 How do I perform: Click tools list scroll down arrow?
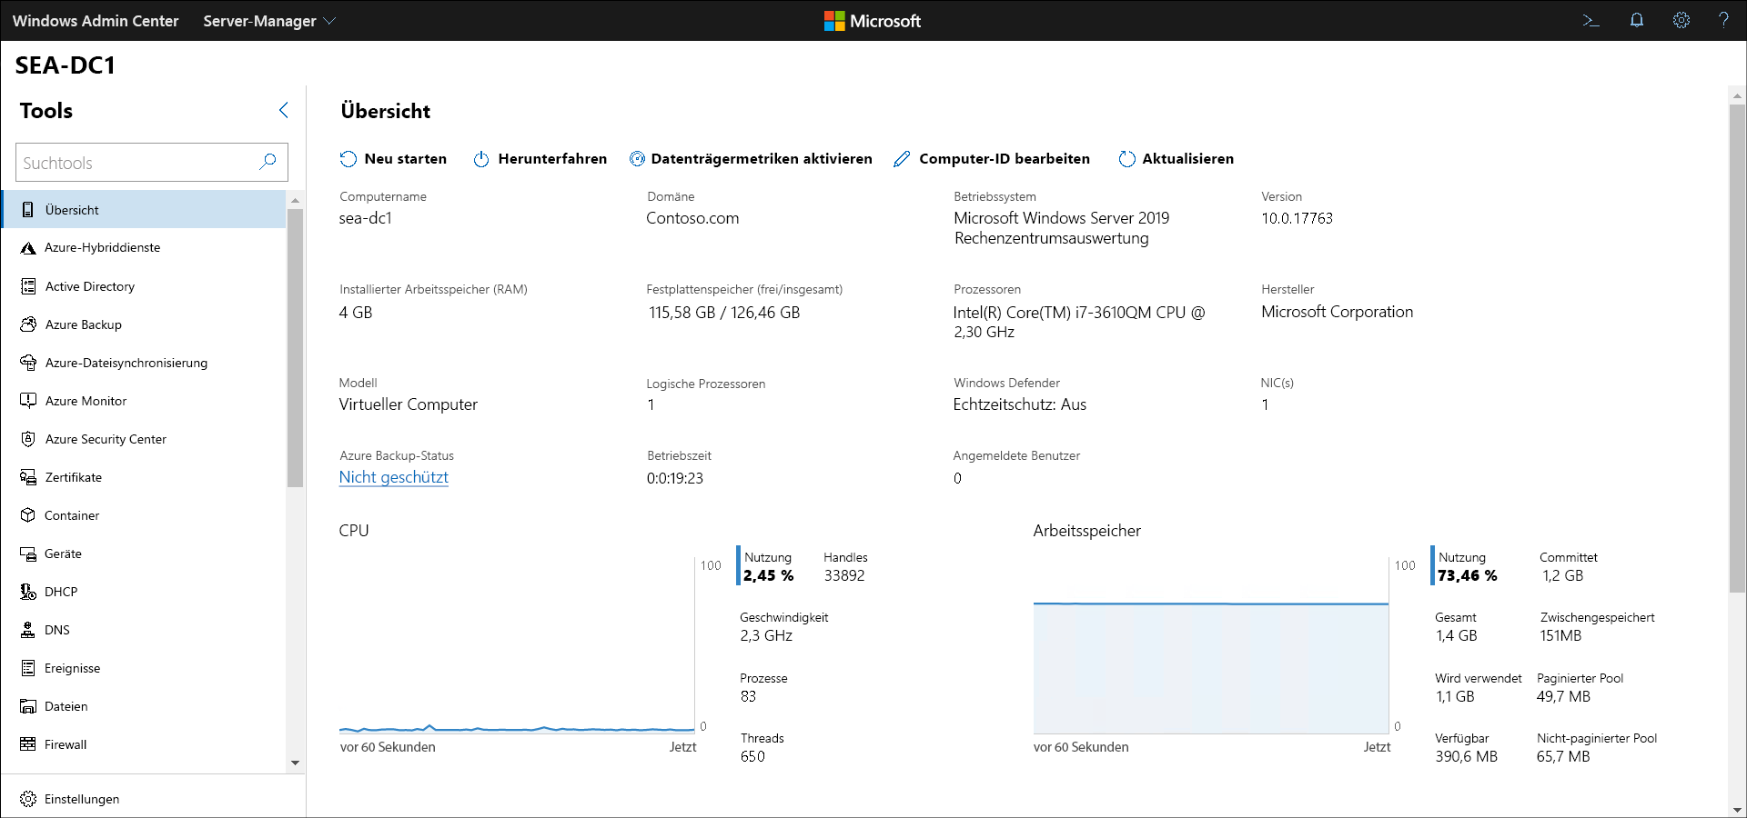[x=295, y=763]
